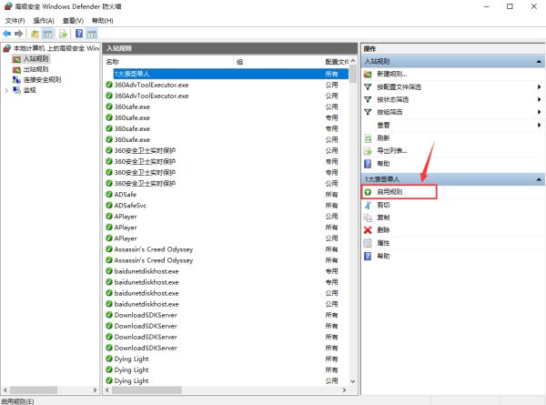Click the up-one-level folder toolbar icon

[x=35, y=34]
